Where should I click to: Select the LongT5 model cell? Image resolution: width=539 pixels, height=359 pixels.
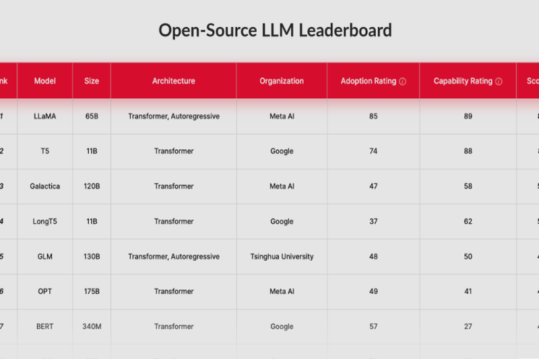(44, 221)
